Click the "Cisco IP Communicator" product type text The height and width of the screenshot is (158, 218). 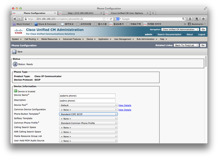(x=48, y=76)
